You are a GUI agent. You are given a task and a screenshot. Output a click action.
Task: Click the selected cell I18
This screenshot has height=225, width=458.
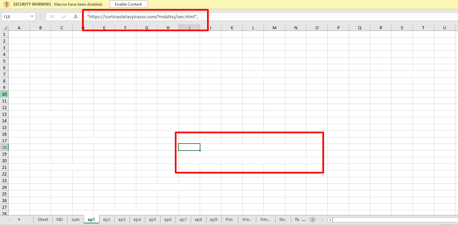[x=189, y=147]
